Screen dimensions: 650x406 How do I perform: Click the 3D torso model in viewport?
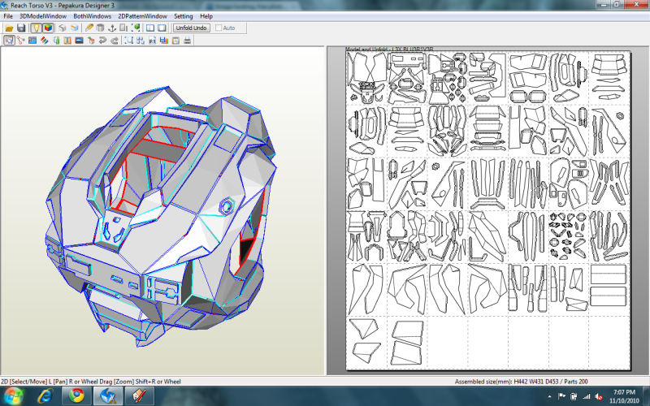[159, 215]
